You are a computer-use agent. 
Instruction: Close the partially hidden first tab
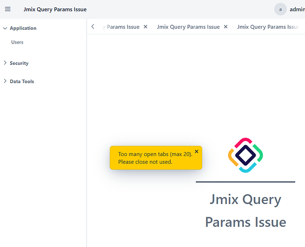(145, 27)
